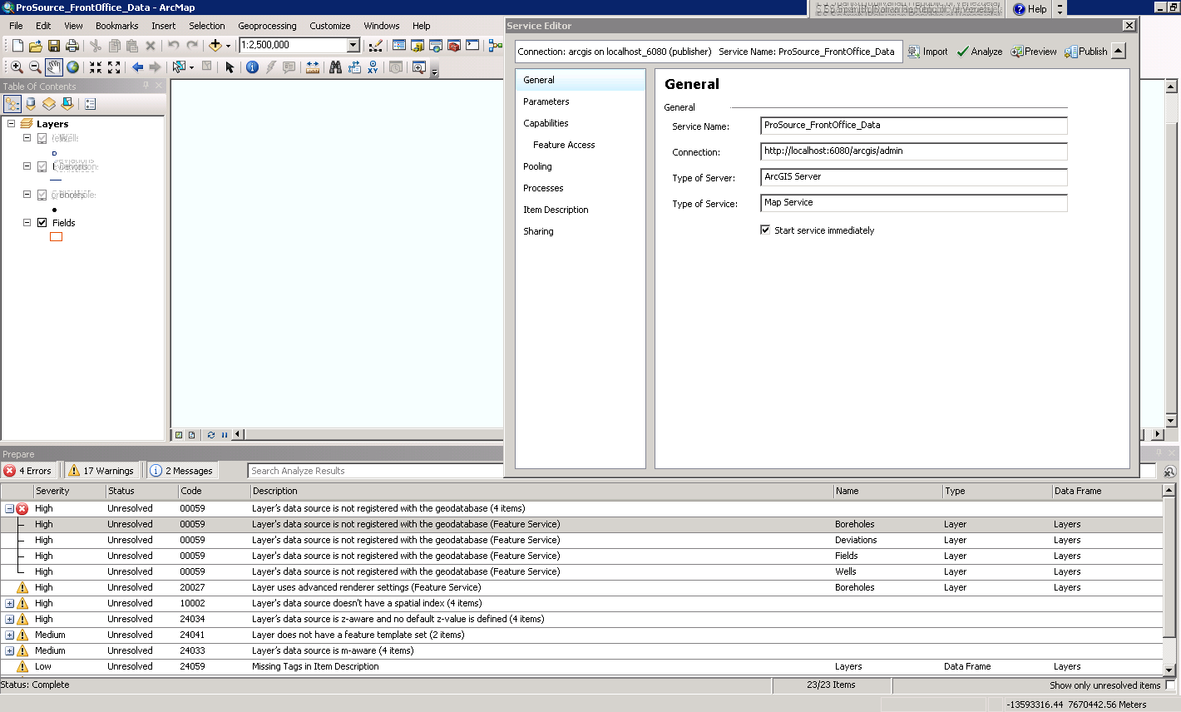
Task: Open the ArcToolbox window
Action: [x=454, y=46]
